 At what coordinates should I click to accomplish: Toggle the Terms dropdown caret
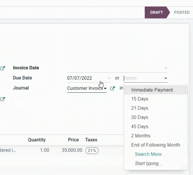[166, 78]
